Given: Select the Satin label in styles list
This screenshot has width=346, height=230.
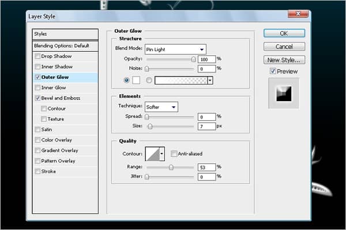Looking at the screenshot, I should coord(47,129).
